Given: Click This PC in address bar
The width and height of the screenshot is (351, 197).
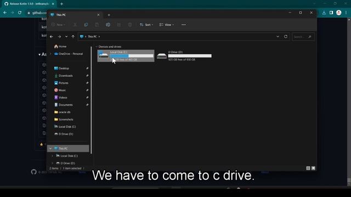Looking at the screenshot, I should [92, 37].
